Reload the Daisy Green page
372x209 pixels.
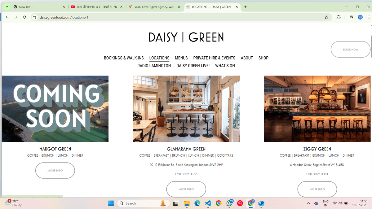[x=24, y=17]
